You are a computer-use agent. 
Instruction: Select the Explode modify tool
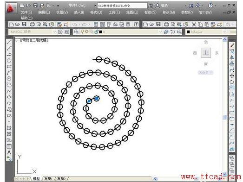232,149
